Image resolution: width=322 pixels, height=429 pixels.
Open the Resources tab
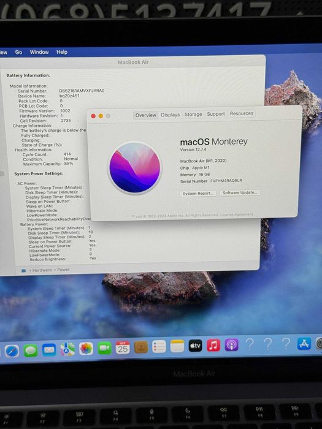242,113
